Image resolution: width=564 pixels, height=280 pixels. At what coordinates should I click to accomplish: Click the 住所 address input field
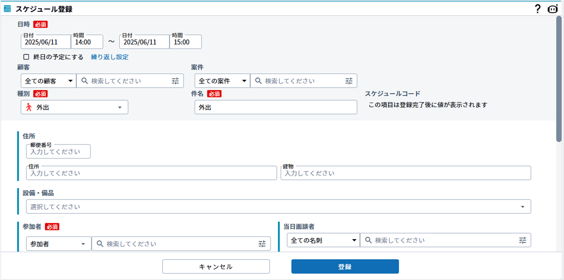(x=151, y=173)
